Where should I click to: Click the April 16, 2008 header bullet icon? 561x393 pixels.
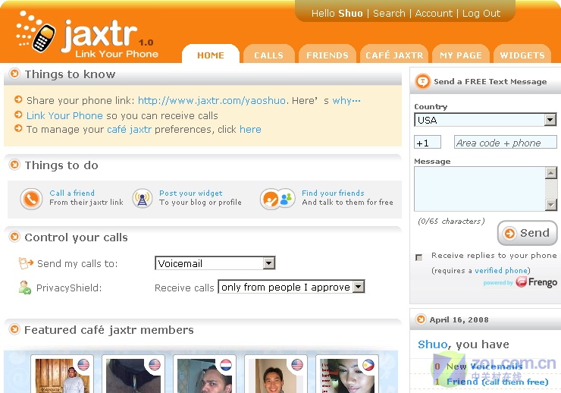point(421,319)
